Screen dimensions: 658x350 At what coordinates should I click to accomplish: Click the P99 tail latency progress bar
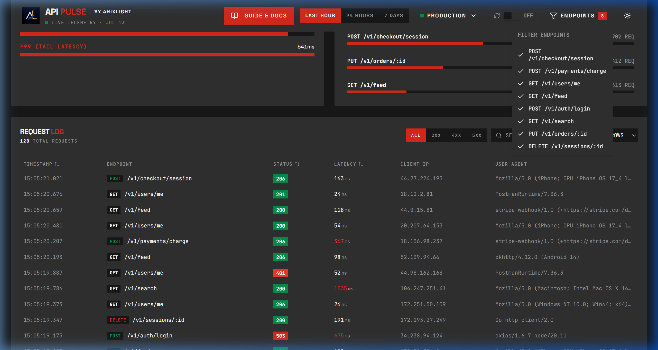pyautogui.click(x=167, y=55)
